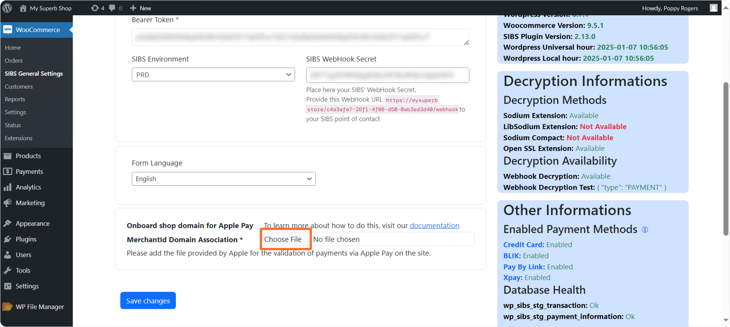Image resolution: width=730 pixels, height=327 pixels.
Task: Open Plugins via its plug icon
Action: pos(8,239)
